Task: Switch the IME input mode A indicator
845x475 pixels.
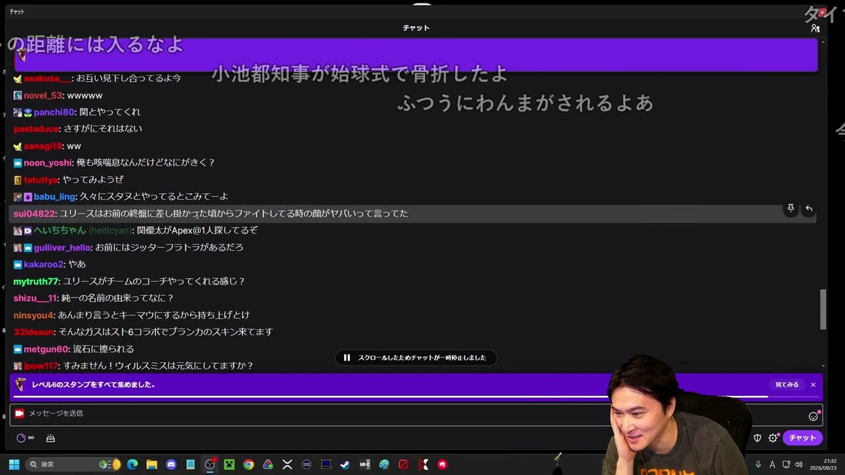Action: click(x=772, y=464)
